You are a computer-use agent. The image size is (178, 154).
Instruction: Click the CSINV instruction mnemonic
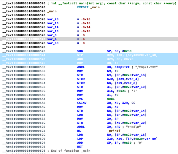(82, 103)
